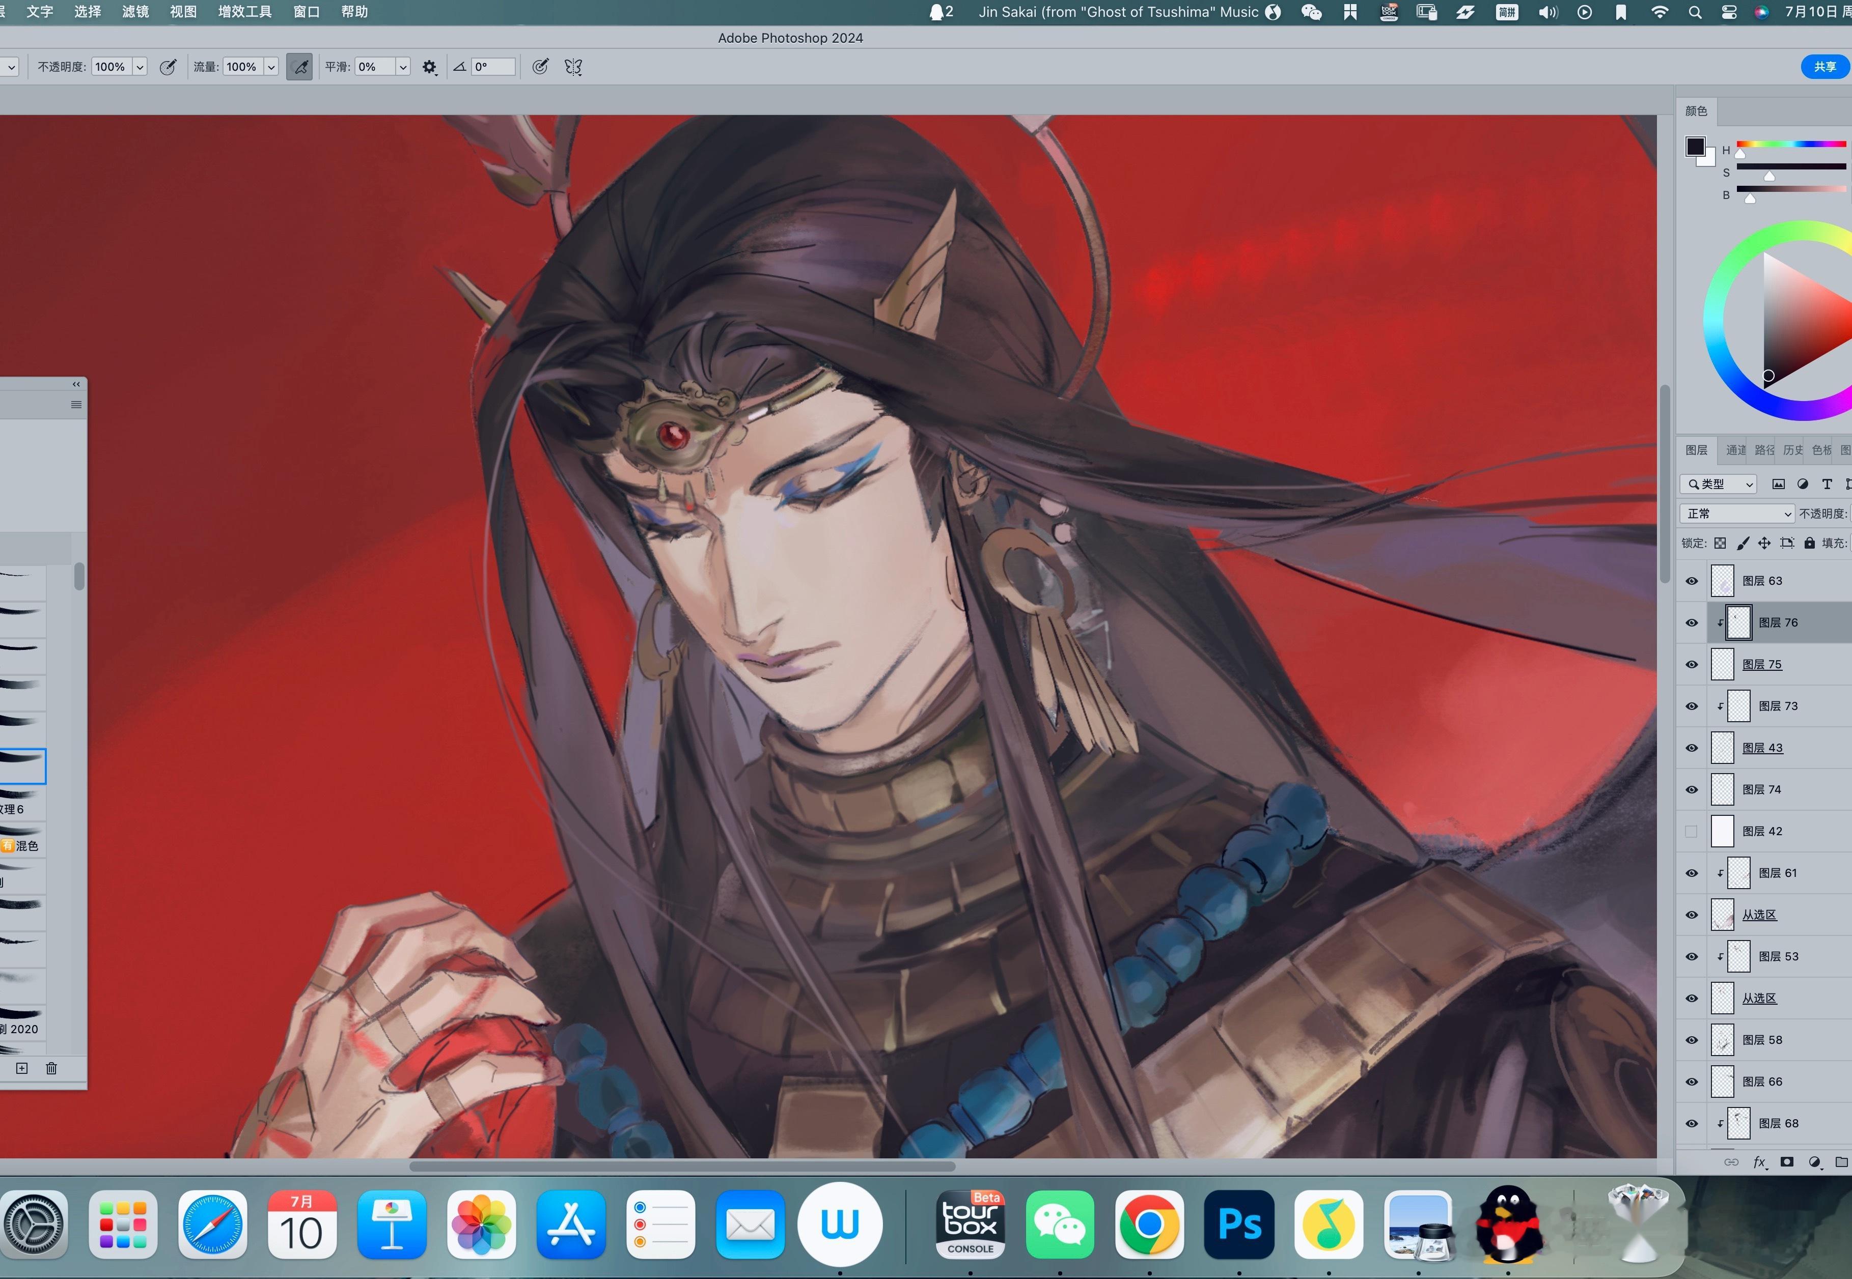Hide layer 图层 63
Screen dimensions: 1852x1279
(1692, 581)
